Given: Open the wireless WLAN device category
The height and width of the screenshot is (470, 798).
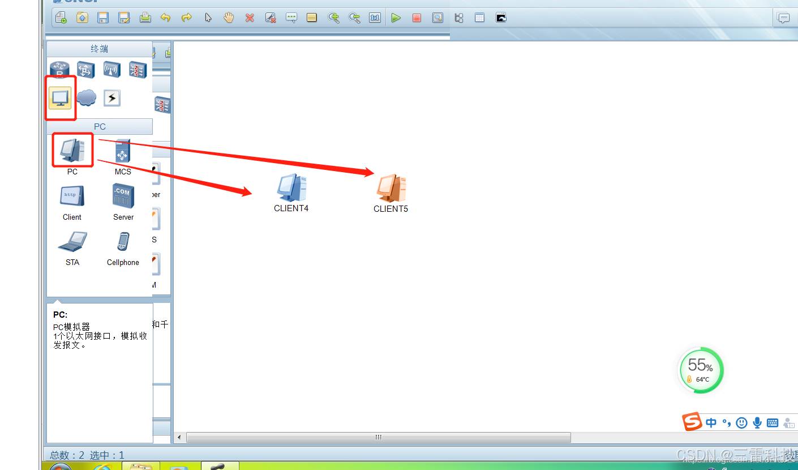Looking at the screenshot, I should (111, 70).
